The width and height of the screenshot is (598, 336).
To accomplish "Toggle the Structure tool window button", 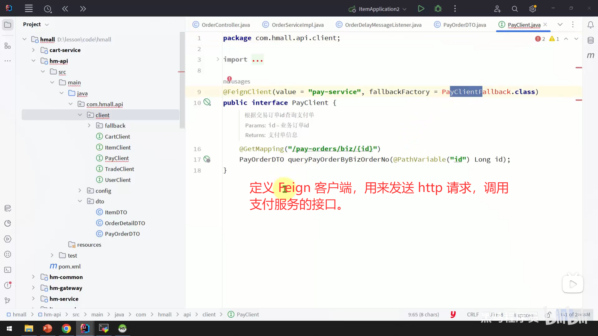I will pyautogui.click(x=8, y=46).
